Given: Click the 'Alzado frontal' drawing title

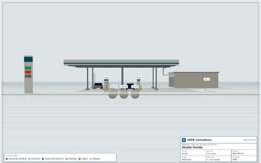Looking at the screenshot, I should coord(192,148).
